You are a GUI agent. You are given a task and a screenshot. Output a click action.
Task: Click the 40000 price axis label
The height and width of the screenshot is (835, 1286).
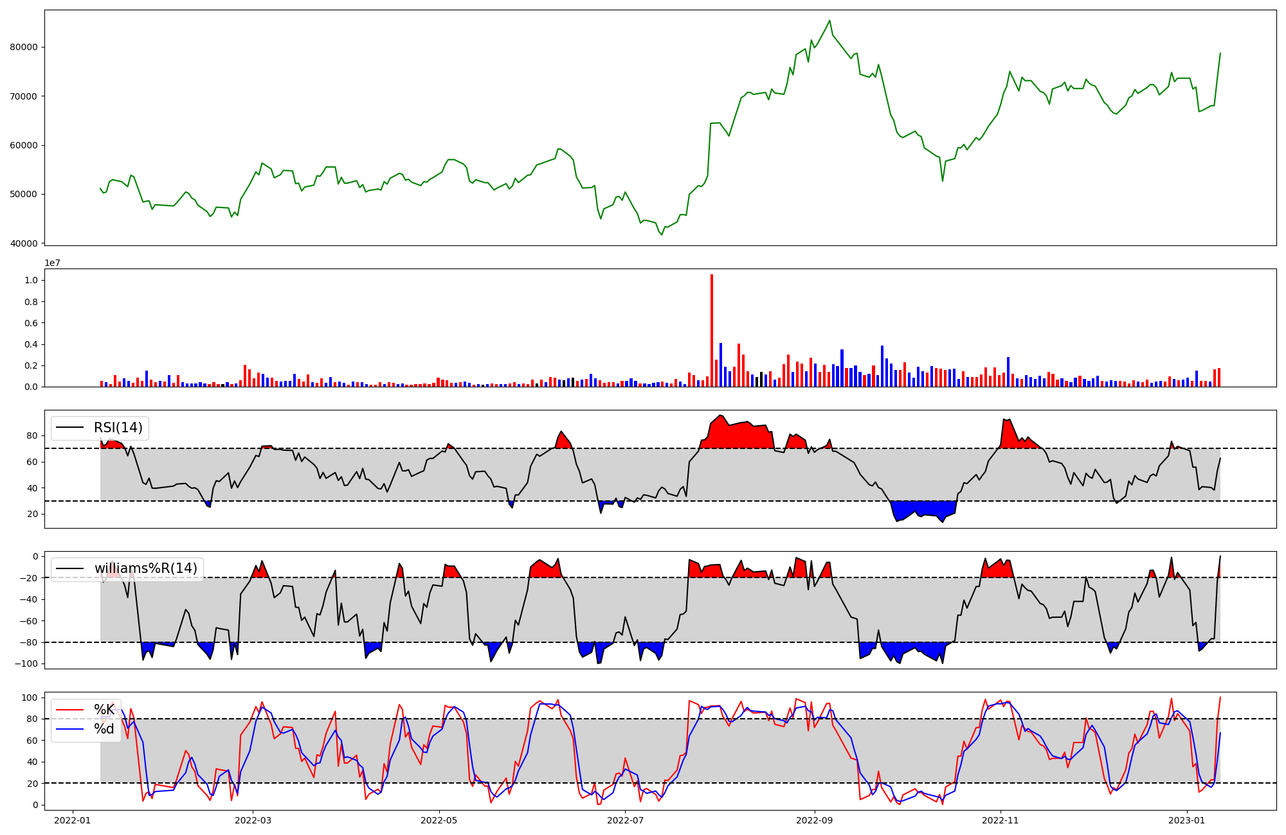pyautogui.click(x=23, y=243)
